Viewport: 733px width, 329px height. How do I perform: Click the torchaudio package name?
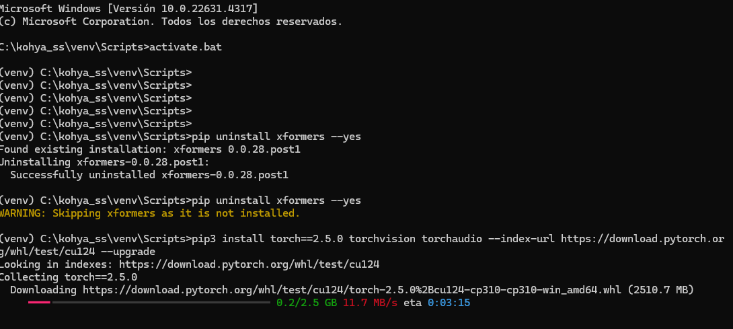point(451,239)
